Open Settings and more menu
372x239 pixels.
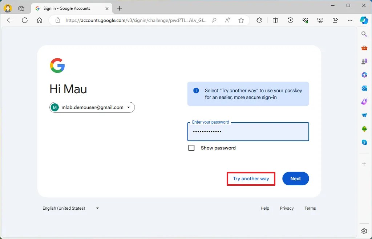coord(350,20)
